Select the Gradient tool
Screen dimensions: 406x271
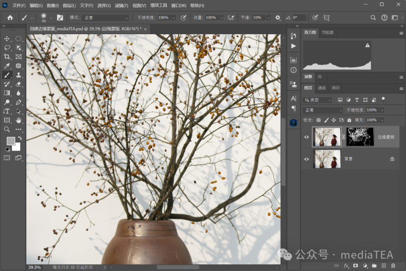point(7,93)
